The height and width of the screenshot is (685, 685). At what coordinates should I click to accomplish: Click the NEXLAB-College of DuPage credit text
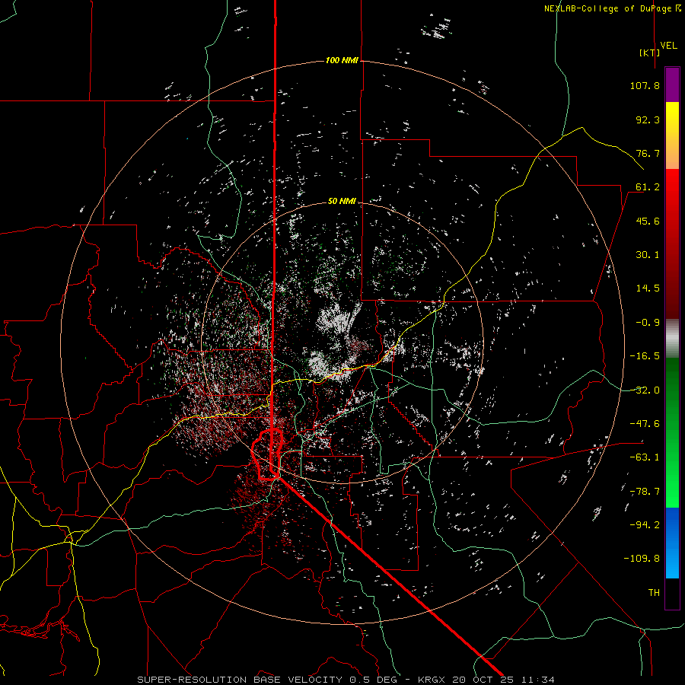612,8
